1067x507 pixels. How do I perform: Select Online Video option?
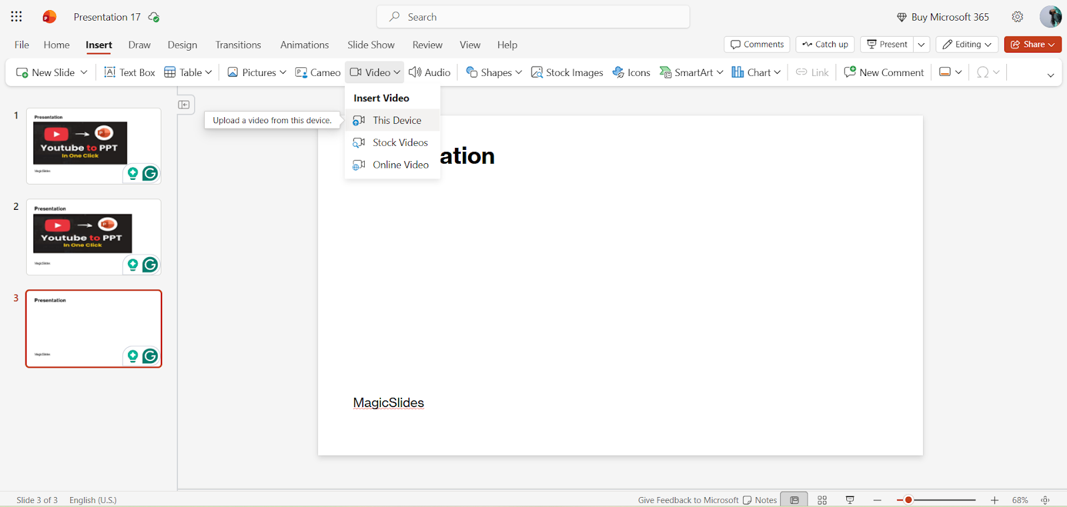coord(392,165)
